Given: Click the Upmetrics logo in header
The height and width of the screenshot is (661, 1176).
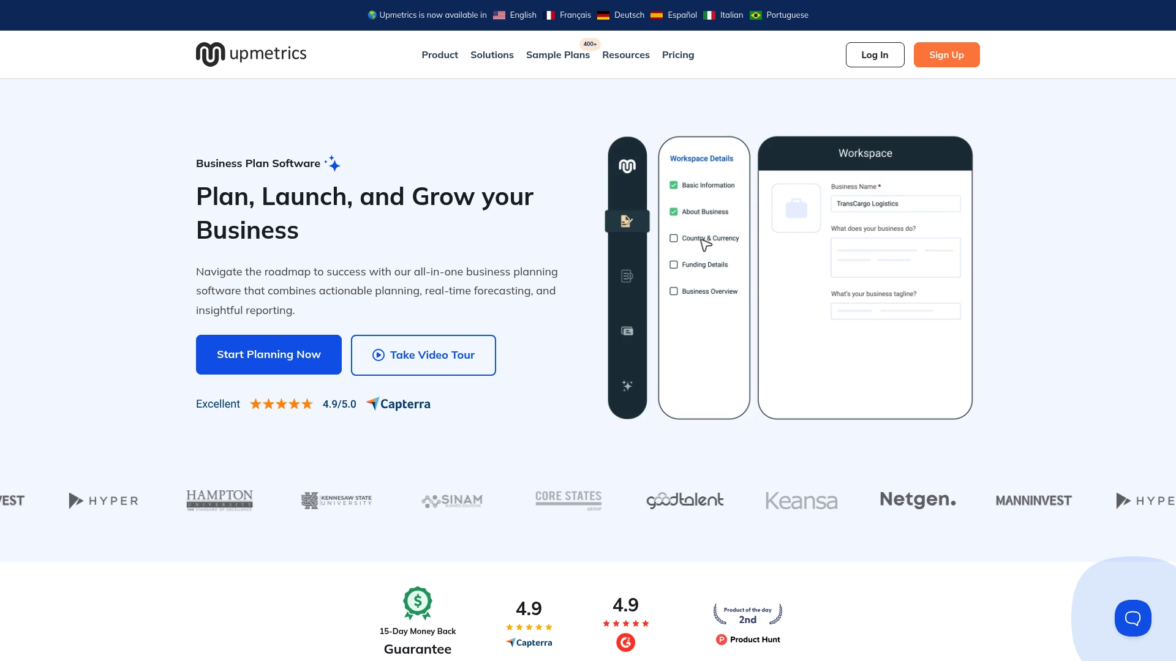Looking at the screenshot, I should coord(251,54).
